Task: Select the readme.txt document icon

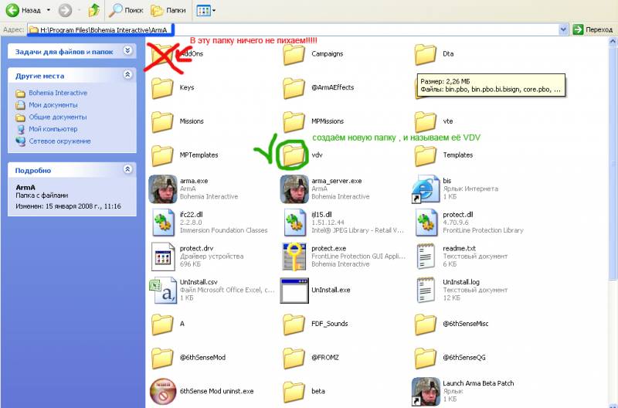Action: click(426, 257)
